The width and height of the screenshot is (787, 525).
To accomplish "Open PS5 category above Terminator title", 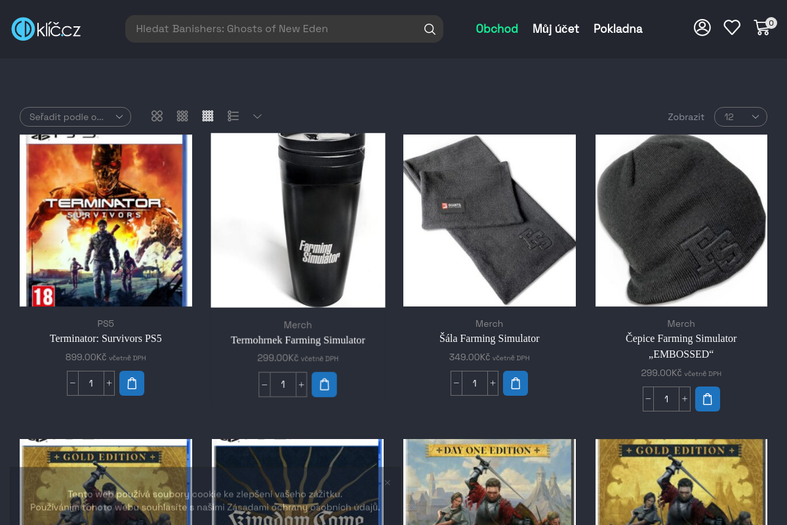I will 106,324.
